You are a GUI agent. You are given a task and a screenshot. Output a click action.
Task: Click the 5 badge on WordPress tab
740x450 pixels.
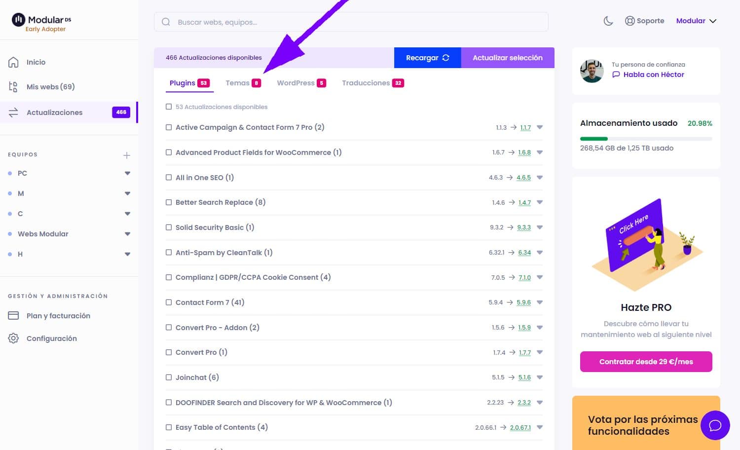[x=322, y=83]
